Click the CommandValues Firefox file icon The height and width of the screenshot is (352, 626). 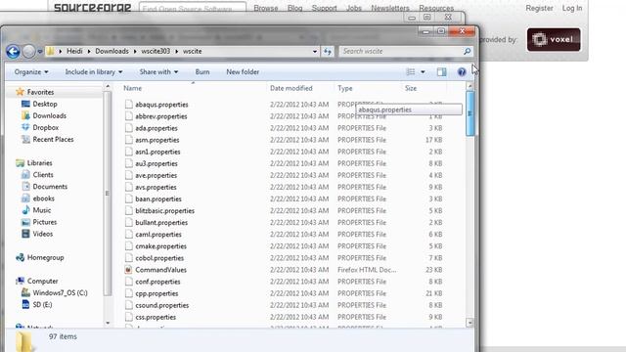pyautogui.click(x=128, y=270)
